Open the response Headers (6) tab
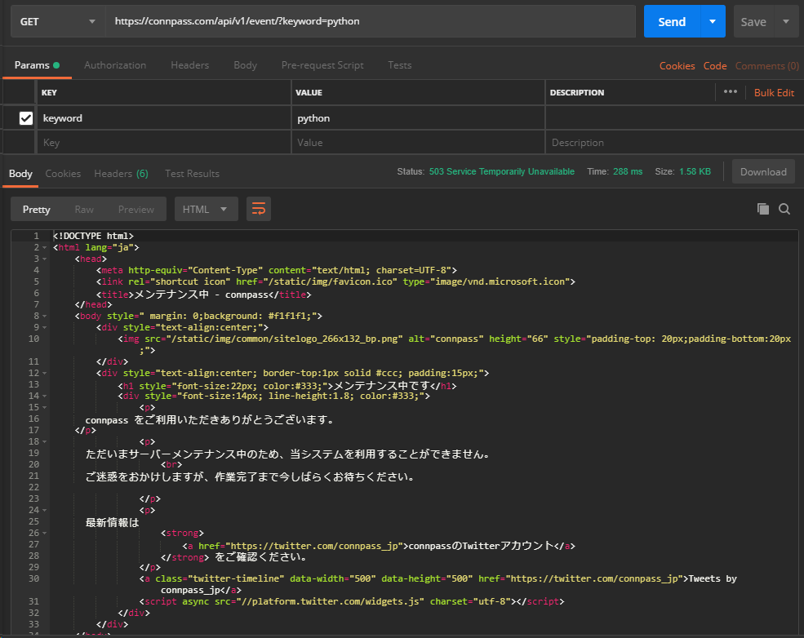804x638 pixels. 121,174
